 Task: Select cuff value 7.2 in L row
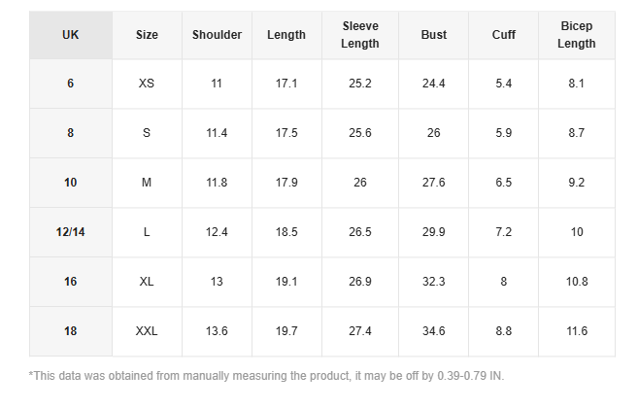coord(503,232)
